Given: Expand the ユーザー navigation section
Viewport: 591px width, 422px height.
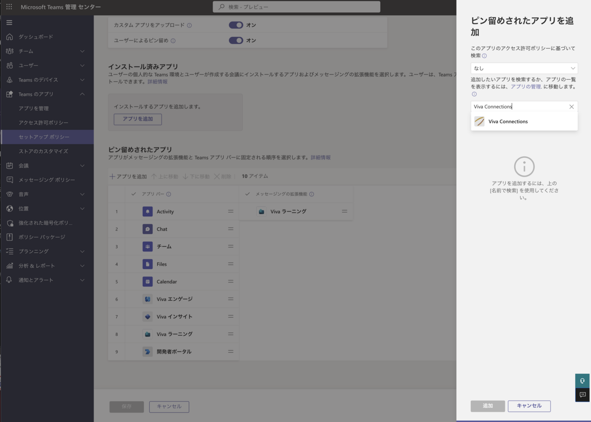Looking at the screenshot, I should coord(82,65).
